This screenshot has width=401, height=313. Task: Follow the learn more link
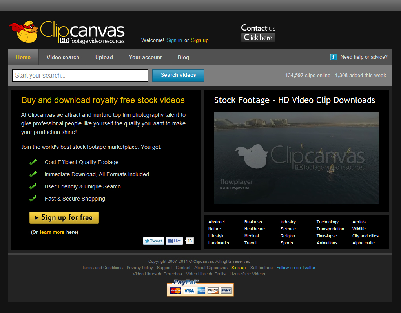coord(52,232)
